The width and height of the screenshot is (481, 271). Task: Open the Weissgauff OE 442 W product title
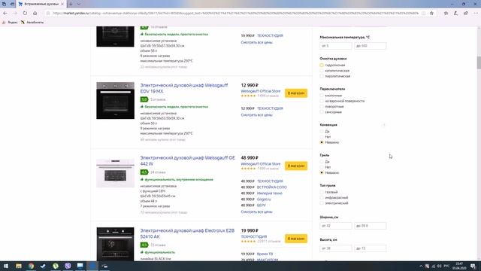(187, 160)
